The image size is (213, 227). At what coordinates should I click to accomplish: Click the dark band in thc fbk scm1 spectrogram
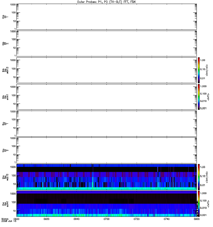106,199
